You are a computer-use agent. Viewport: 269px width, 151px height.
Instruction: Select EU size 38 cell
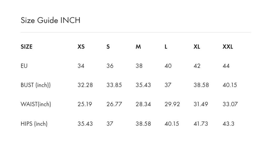[139, 66]
